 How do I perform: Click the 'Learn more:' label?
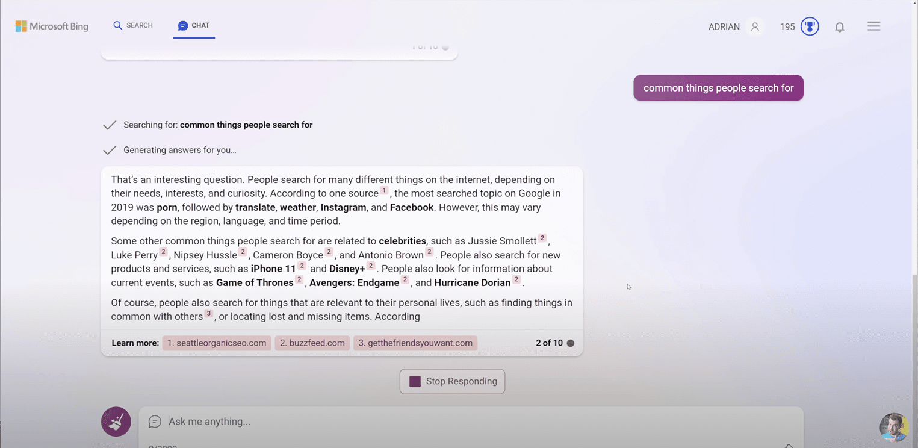(x=135, y=343)
